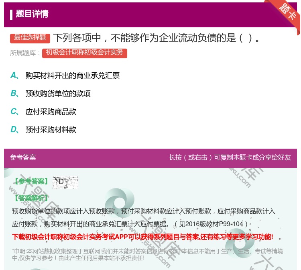This screenshot has height=270, width=301.
Task: Select option A 购买材料开出的商业承兑汇票
Action: [72, 76]
